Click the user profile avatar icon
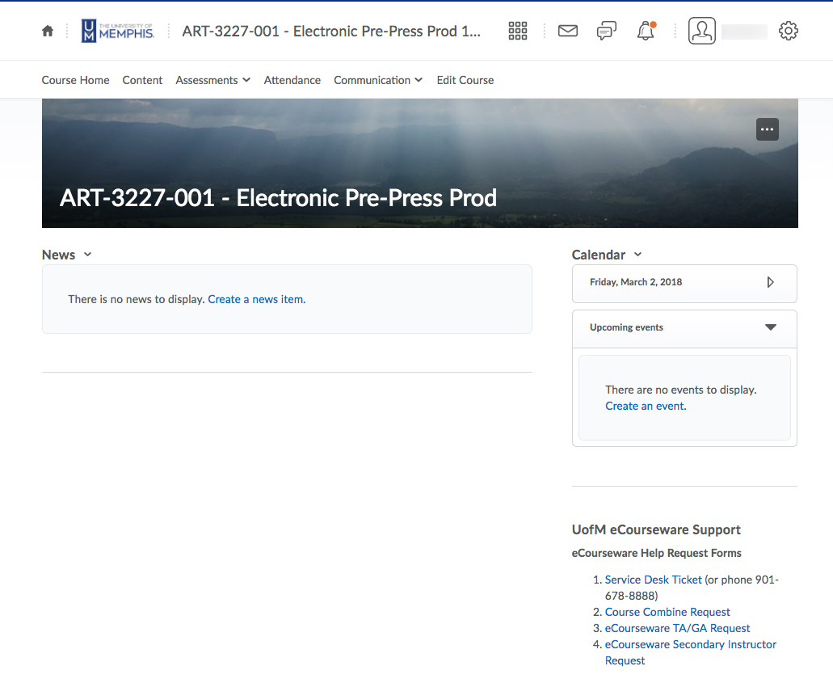The height and width of the screenshot is (679, 833). click(702, 32)
